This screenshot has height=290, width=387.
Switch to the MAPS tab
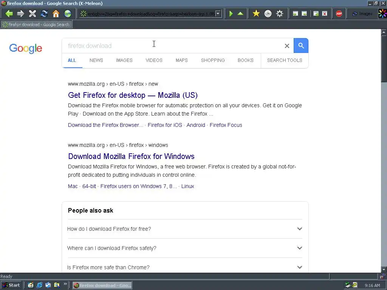click(x=182, y=60)
